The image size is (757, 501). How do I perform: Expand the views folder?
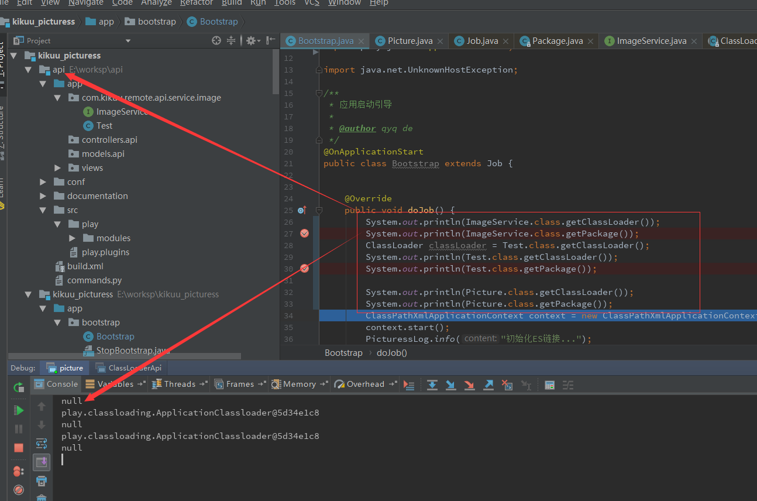(x=57, y=168)
